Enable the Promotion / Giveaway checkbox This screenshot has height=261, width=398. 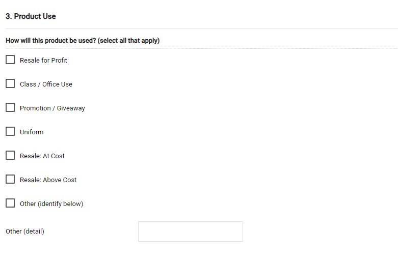[10, 108]
